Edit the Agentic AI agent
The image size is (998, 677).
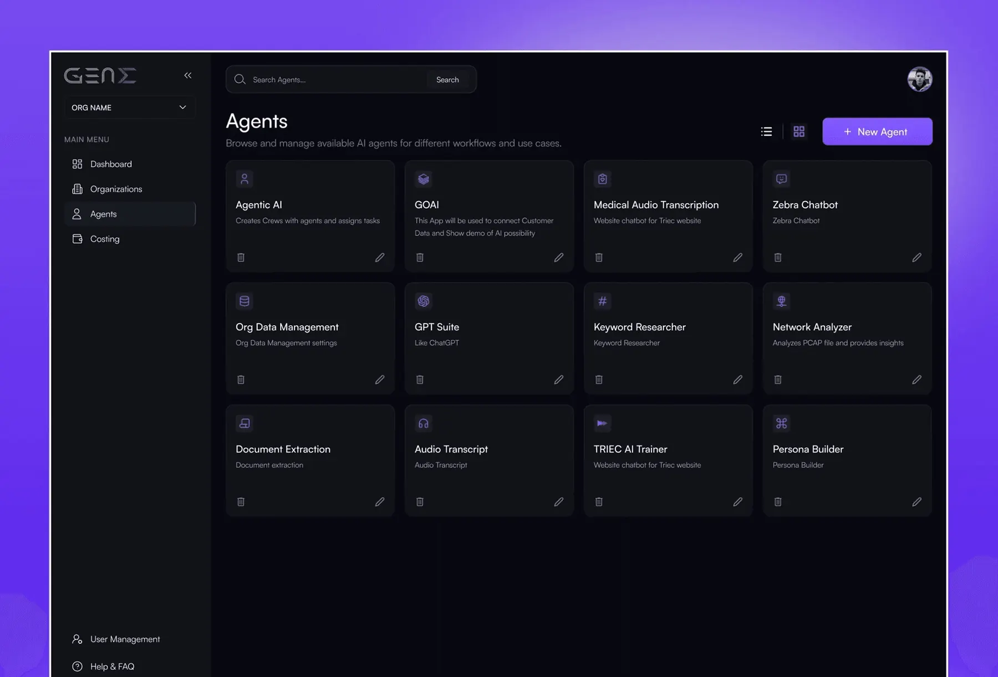click(380, 258)
